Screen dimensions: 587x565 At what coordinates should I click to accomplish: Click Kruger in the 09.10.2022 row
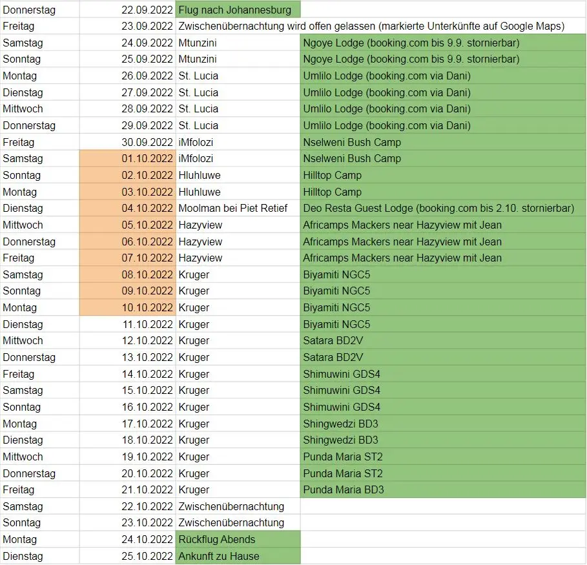(238, 291)
